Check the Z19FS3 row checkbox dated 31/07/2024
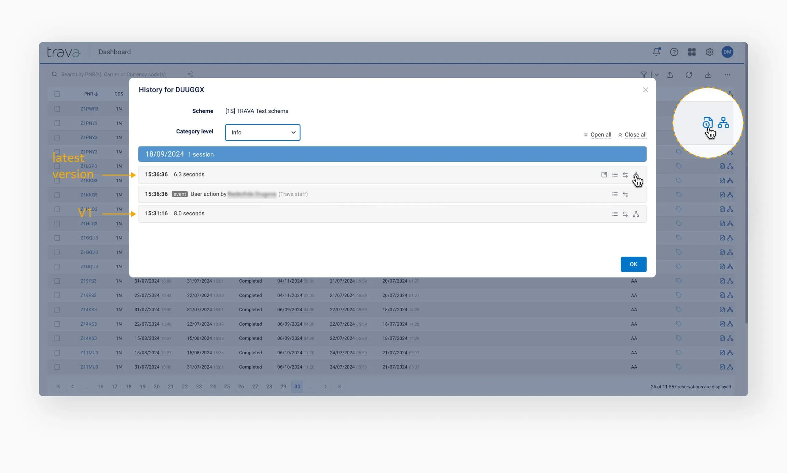This screenshot has width=787, height=473. 57,281
